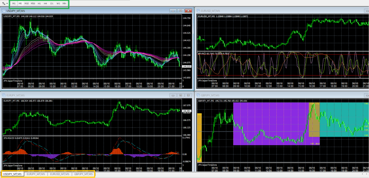The width and height of the screenshot is (369, 178).
Task: Click the drawing tools icon in the toolbar
Action: click(x=4, y=4)
